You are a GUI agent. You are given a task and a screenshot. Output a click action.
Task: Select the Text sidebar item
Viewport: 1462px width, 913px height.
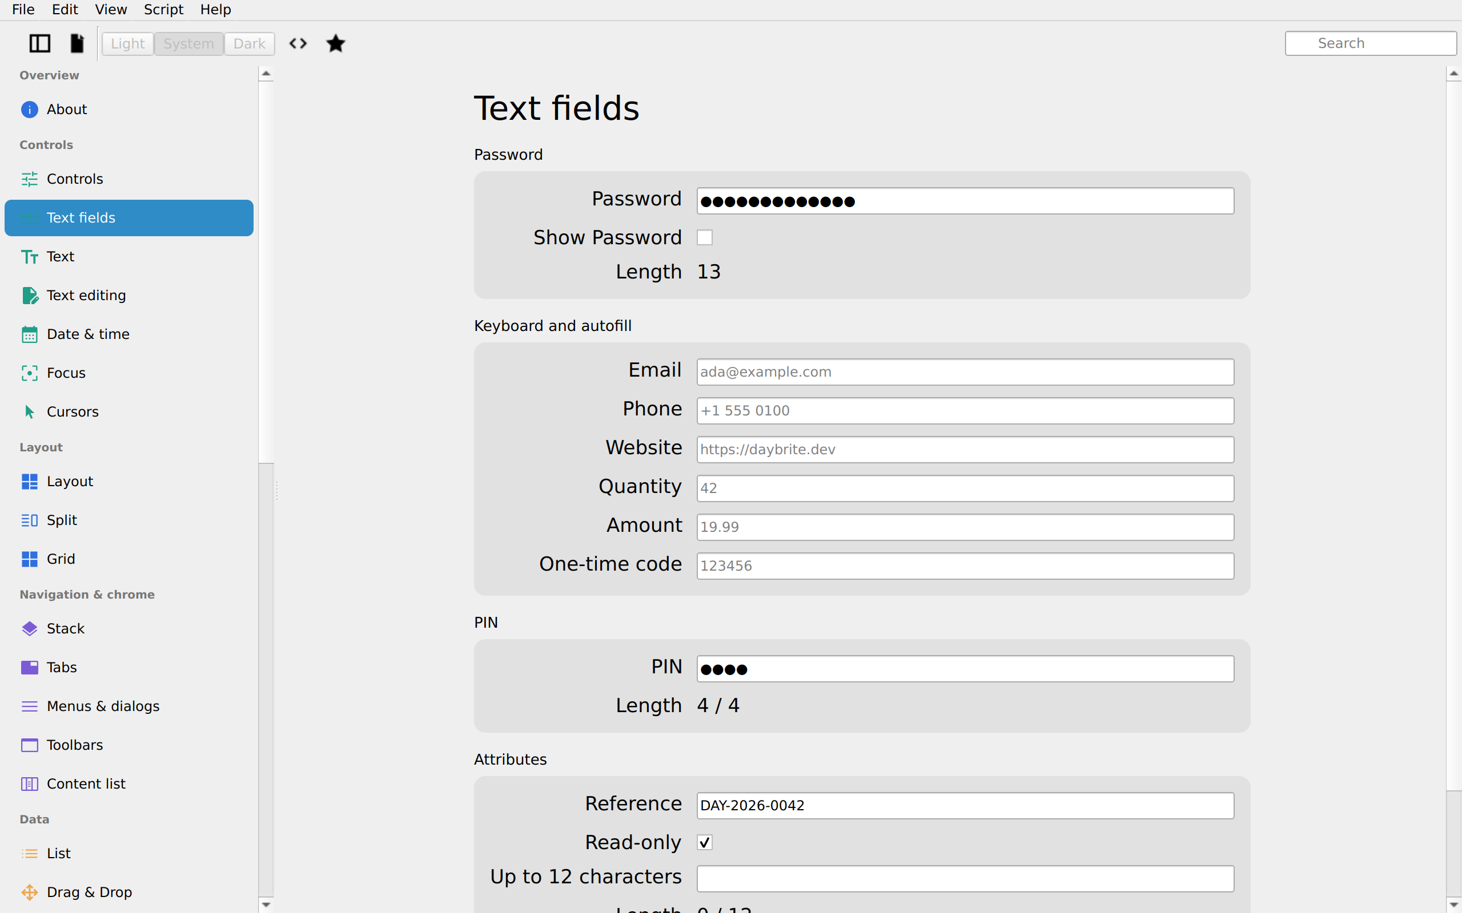(128, 257)
